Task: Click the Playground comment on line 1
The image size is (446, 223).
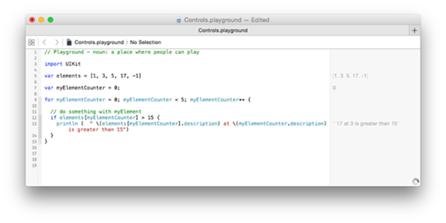Action: (122, 52)
